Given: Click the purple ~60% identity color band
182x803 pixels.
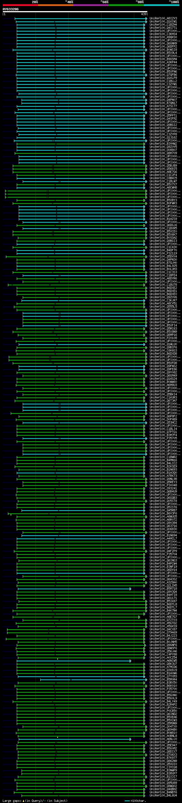Looking at the screenshot, I should pyautogui.click(x=91, y=5).
